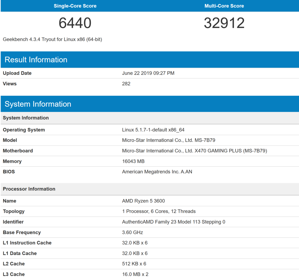299x280 pixels.
Task: Select the L1 Instruction Cache value 32.0 KB x 6
Action: click(x=135, y=243)
